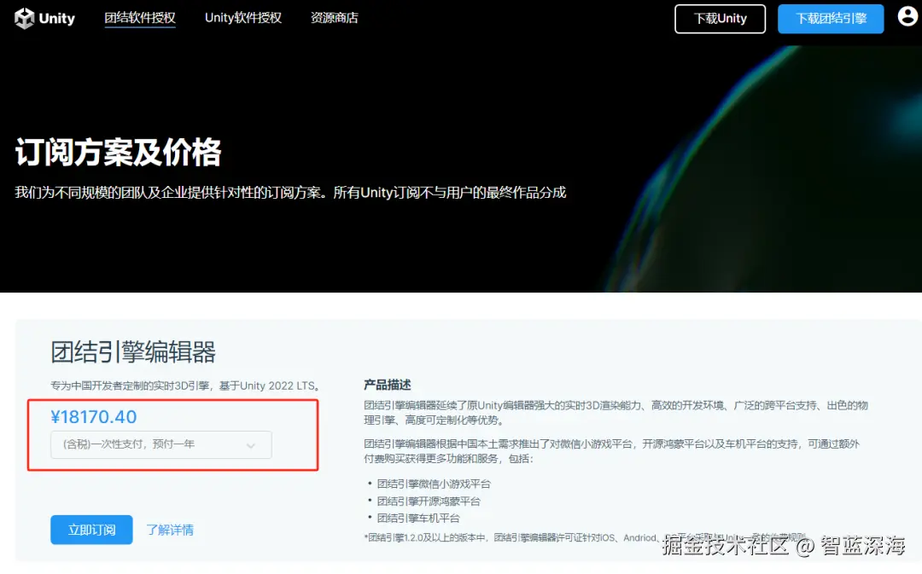Screen dimensions: 922x574
Task: Click the 立即订阅 subscribe button
Action: 90,530
